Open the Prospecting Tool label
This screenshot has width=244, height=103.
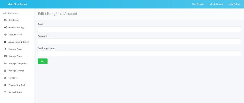[17, 85]
